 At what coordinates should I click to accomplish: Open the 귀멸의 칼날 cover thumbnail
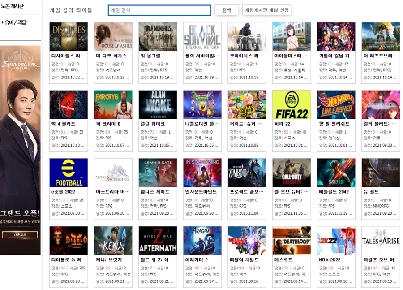tap(336, 37)
